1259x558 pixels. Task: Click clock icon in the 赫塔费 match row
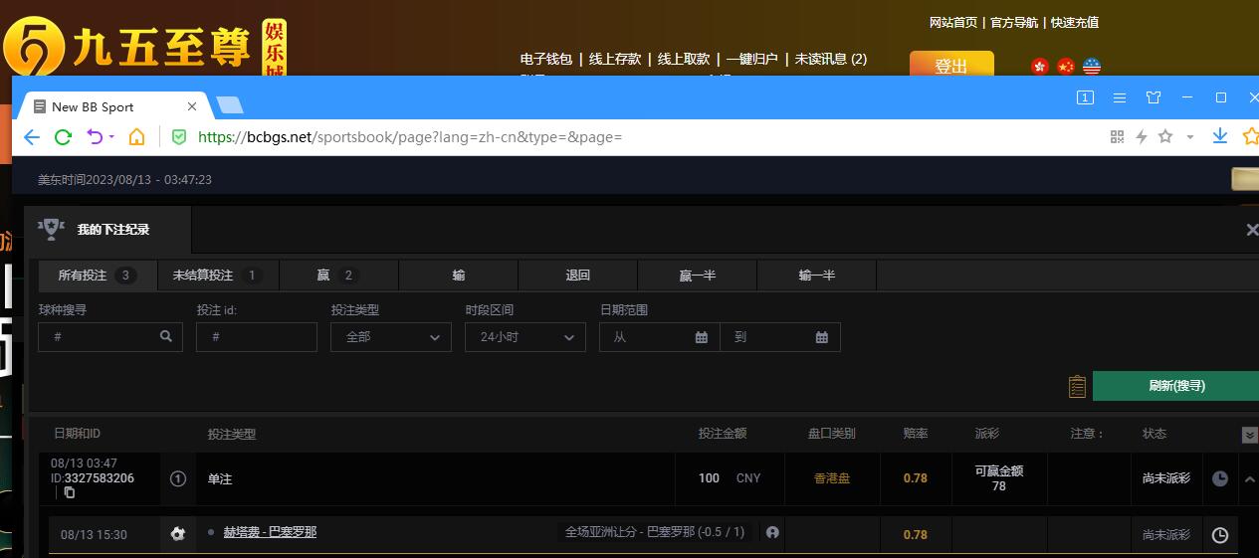[x=1220, y=535]
